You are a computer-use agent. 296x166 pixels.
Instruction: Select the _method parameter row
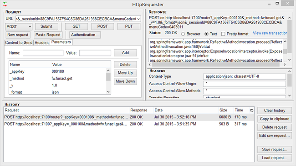[x=57, y=79]
